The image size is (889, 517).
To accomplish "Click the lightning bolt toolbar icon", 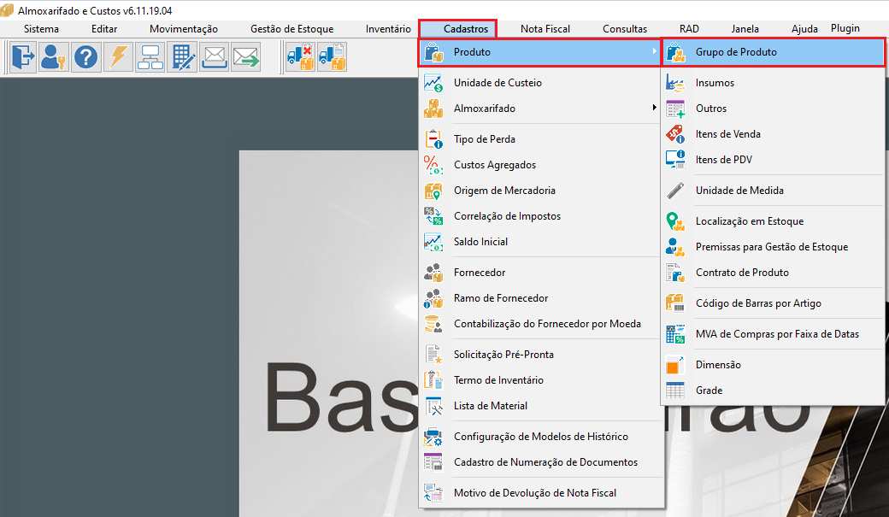I will coord(119,57).
